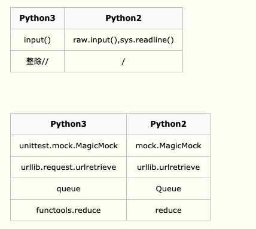Click the Python2 header in first table
Viewport: 256px width, 229px height.
tap(123, 18)
